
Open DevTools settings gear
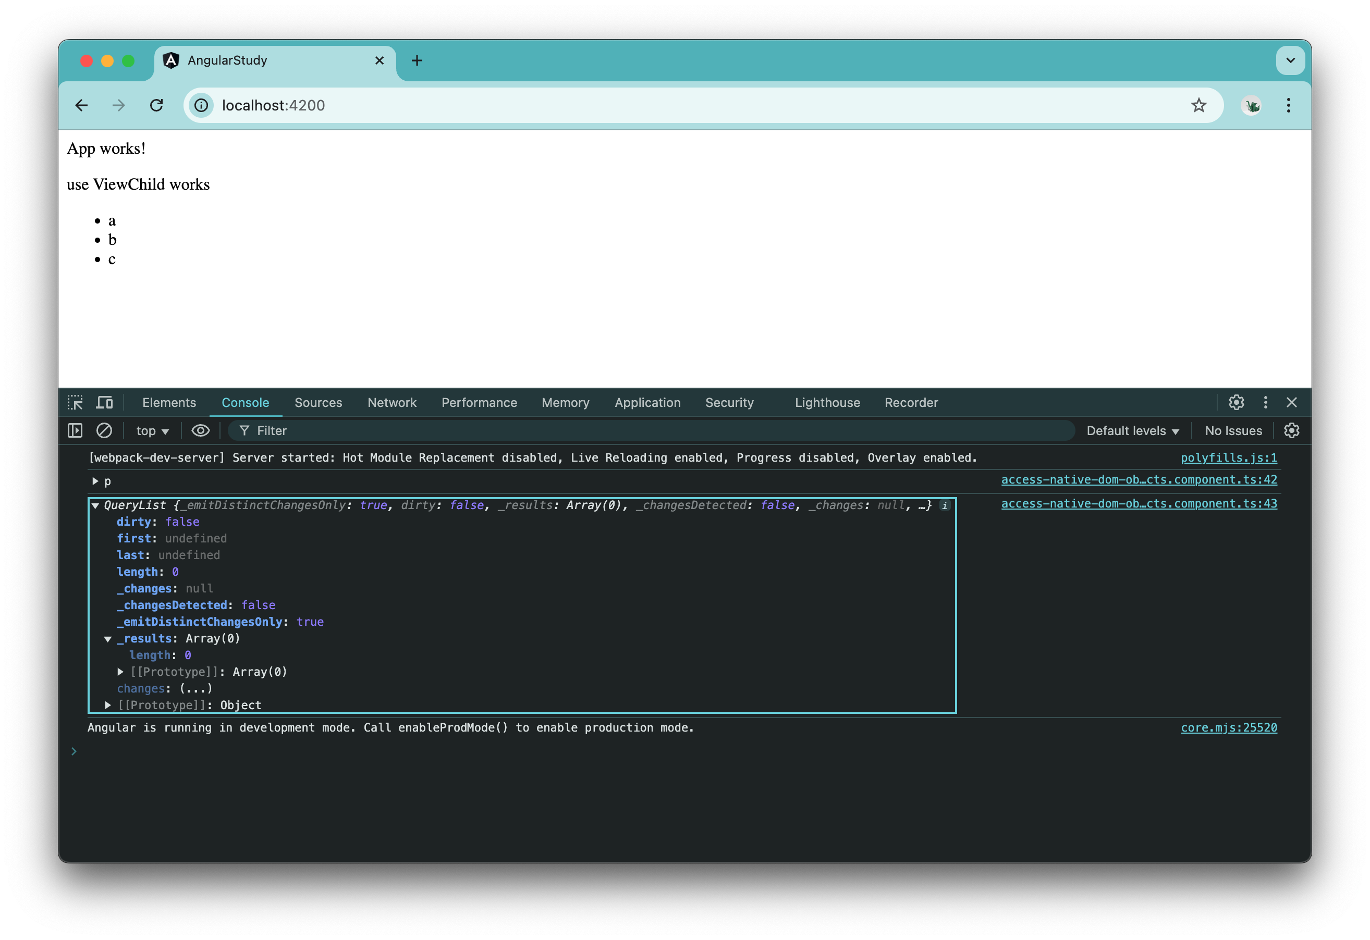pos(1236,402)
